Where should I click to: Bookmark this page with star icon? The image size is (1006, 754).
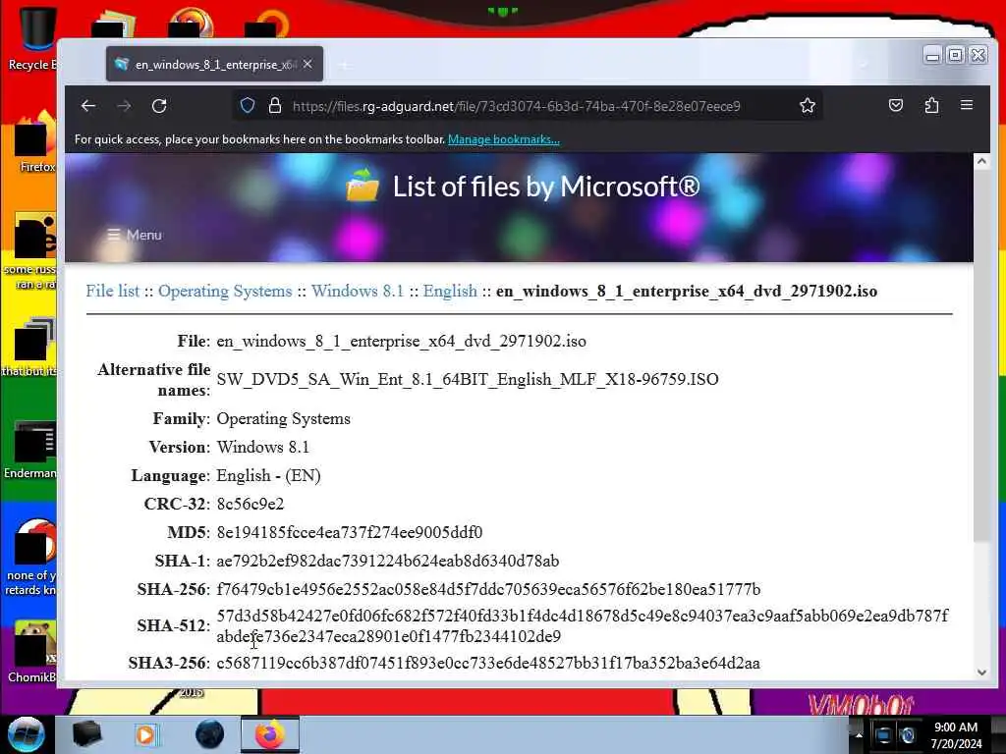[x=808, y=106]
